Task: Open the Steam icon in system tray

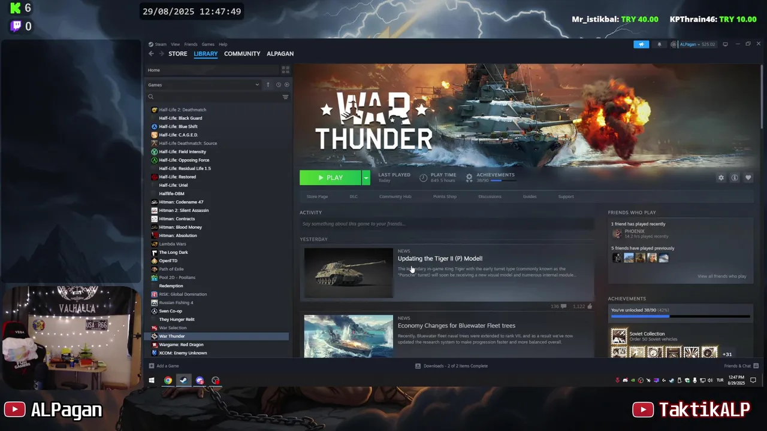Action: tap(671, 380)
